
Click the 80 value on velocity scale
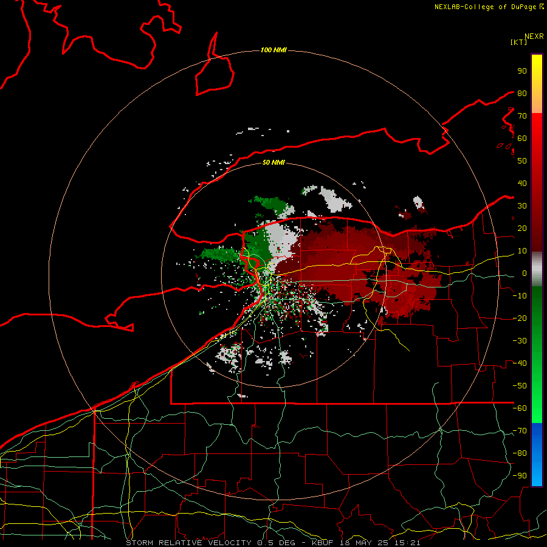tap(522, 94)
